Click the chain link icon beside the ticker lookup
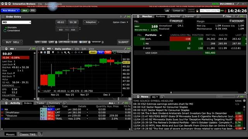The height and width of the screenshot is (139, 248). (x=222, y=11)
